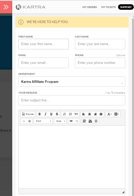Apply strikethrough formatting
This screenshot has width=134, height=196.
pos(57,114)
